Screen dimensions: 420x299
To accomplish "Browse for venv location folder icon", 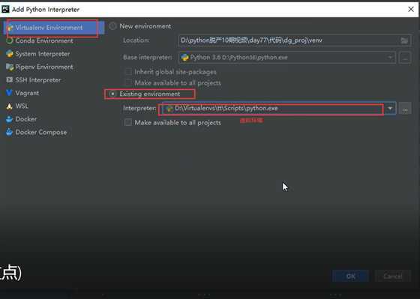I will (x=404, y=40).
